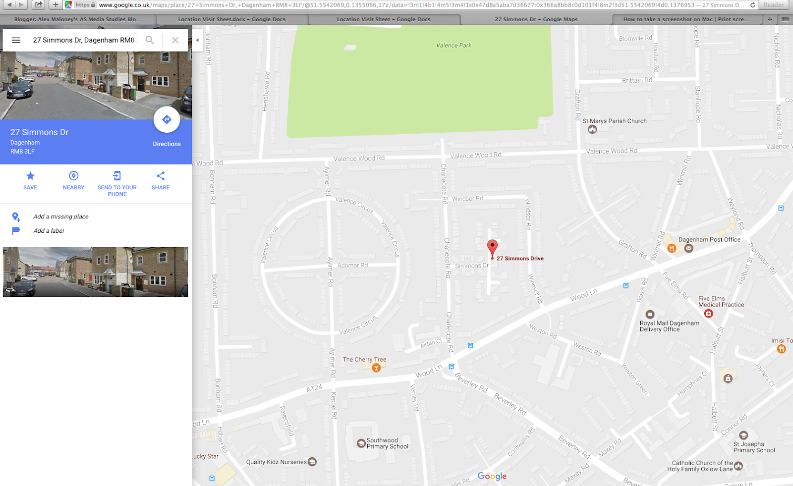Click the bus stop icon east of Weylond Rd
The image size is (793, 486).
[781, 208]
